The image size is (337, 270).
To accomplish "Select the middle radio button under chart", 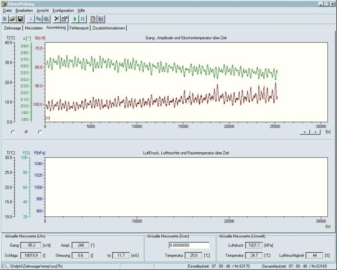I will [27, 132].
